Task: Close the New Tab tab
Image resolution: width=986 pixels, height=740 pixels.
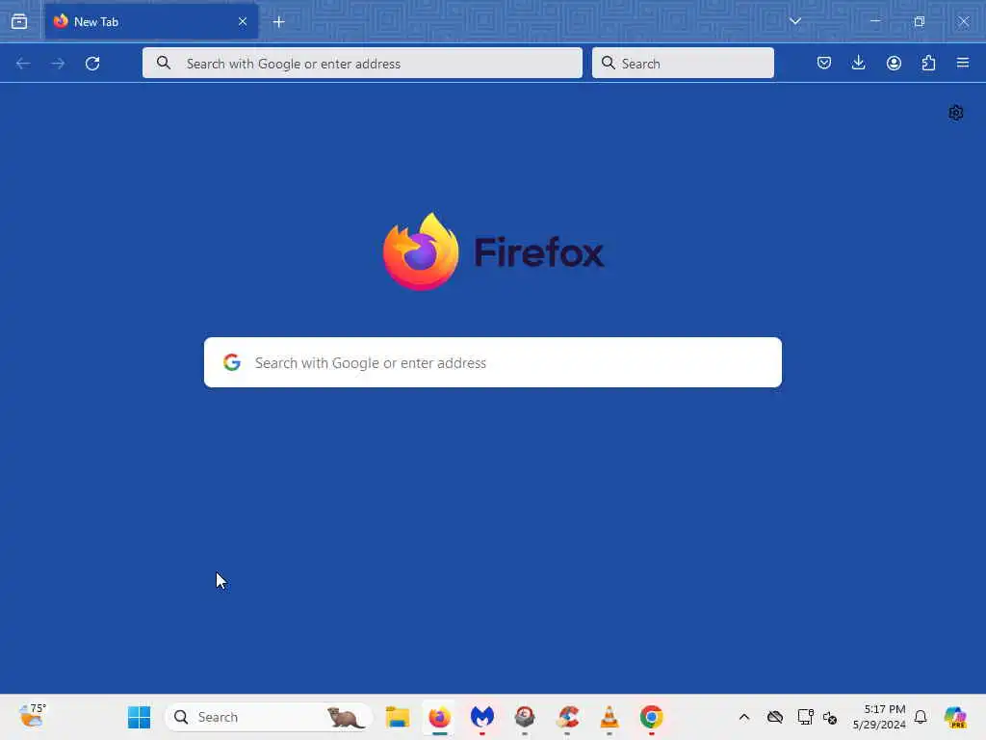Action: click(x=243, y=21)
